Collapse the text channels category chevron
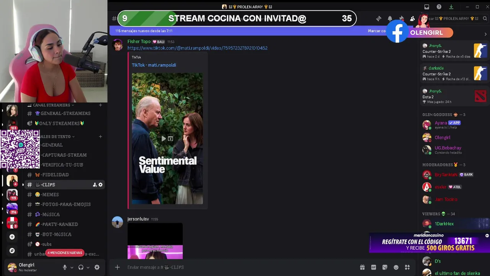The image size is (490, 276). (x=73, y=136)
